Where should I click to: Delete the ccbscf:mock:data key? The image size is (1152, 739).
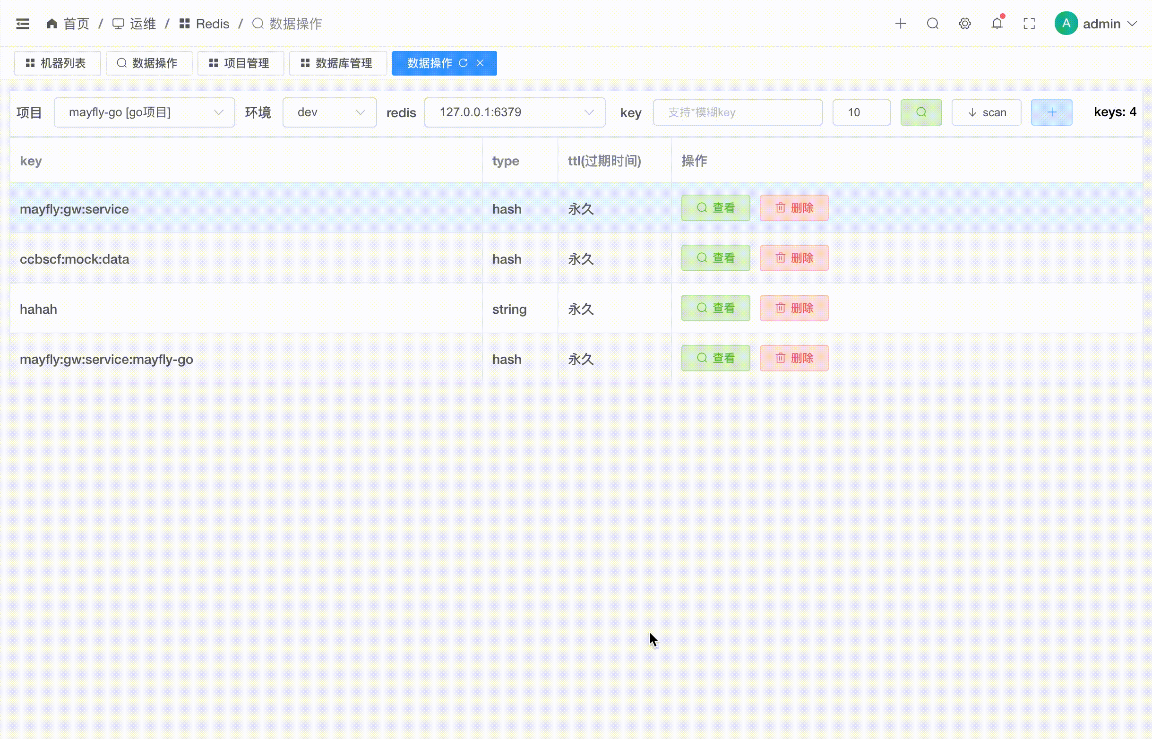(x=793, y=258)
